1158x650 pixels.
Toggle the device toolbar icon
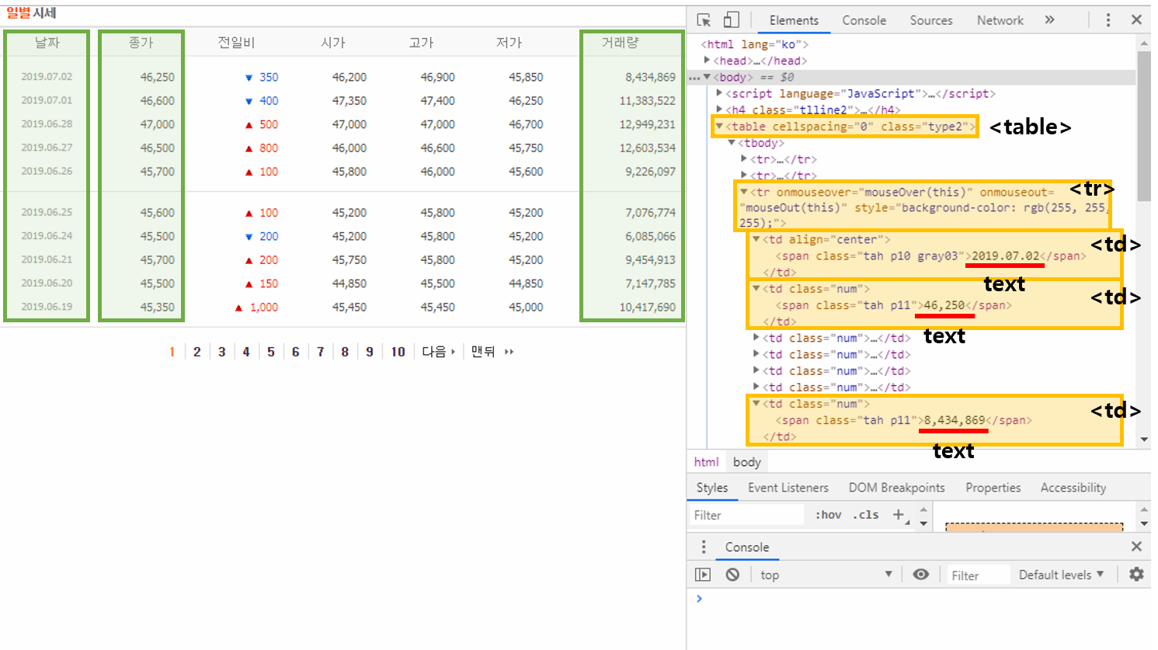(x=731, y=20)
